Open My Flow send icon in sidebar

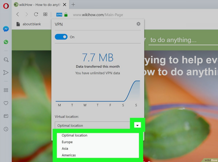(x=6, y=73)
